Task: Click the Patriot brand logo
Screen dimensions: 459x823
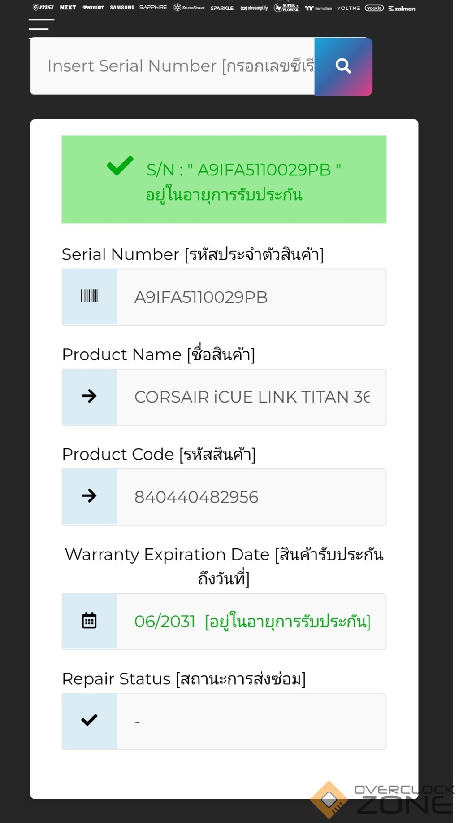Action: point(93,8)
